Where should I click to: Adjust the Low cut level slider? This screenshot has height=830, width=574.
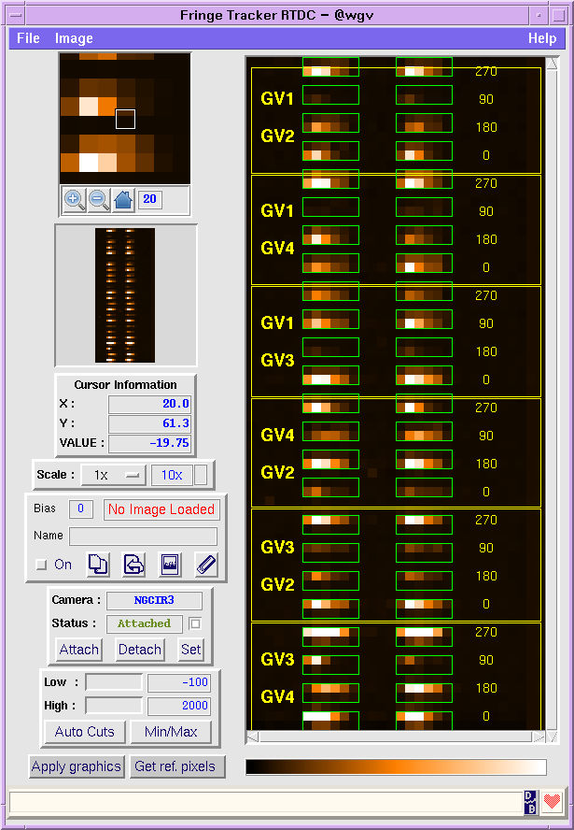114,682
